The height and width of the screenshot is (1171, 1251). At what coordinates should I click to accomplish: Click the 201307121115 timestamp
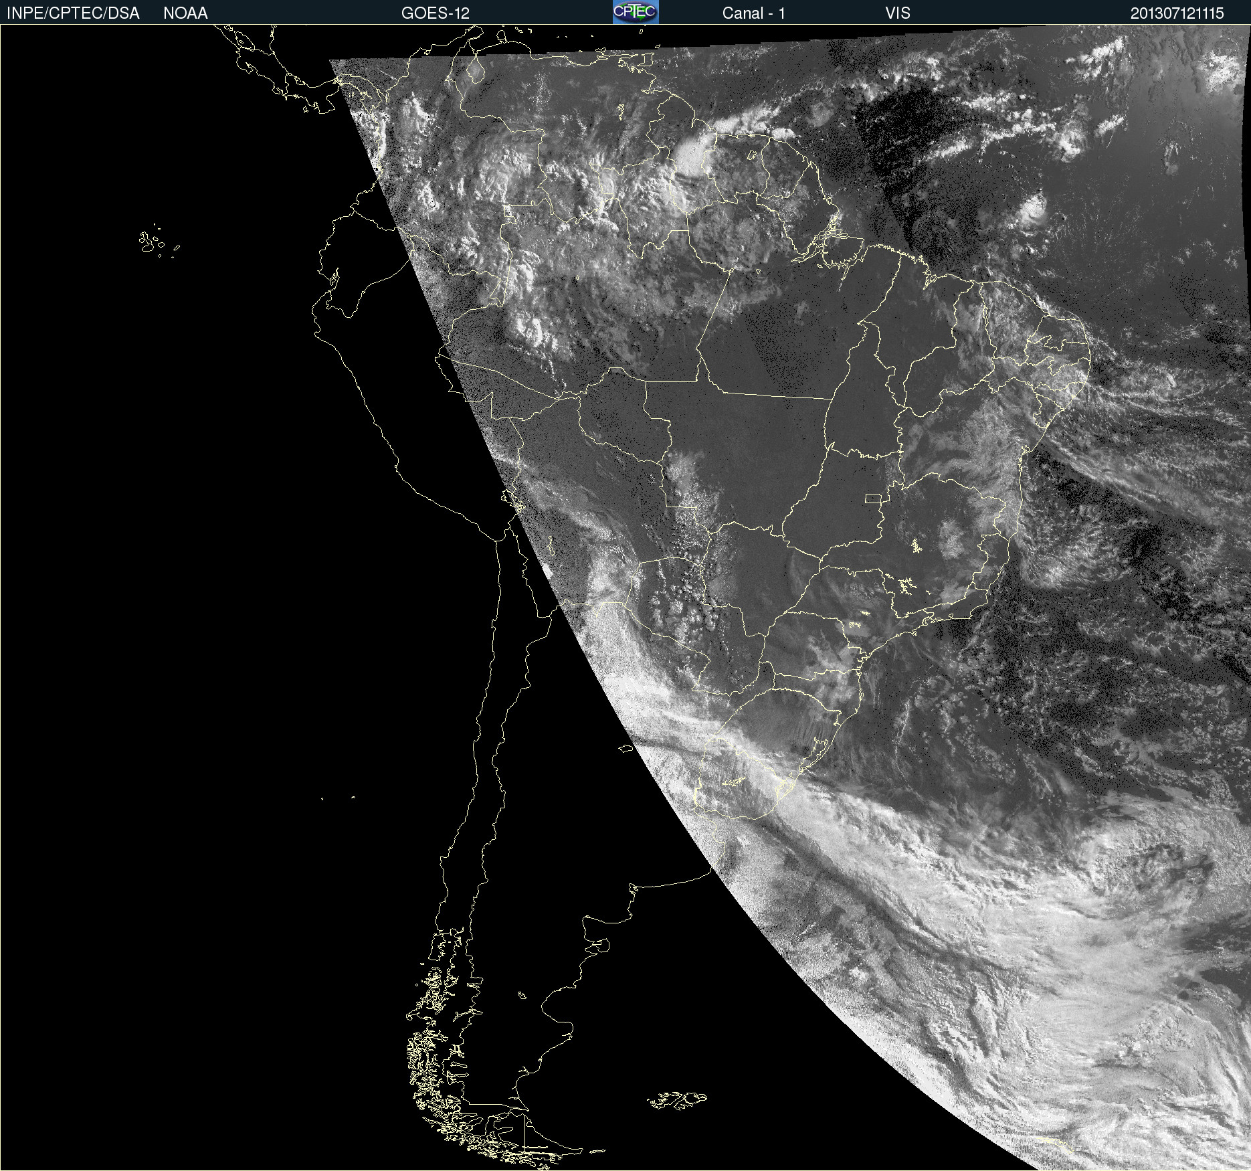pyautogui.click(x=1177, y=13)
